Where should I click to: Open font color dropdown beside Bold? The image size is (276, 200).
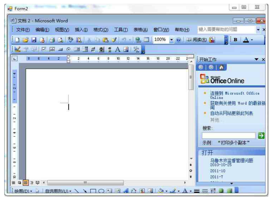coord(252,40)
